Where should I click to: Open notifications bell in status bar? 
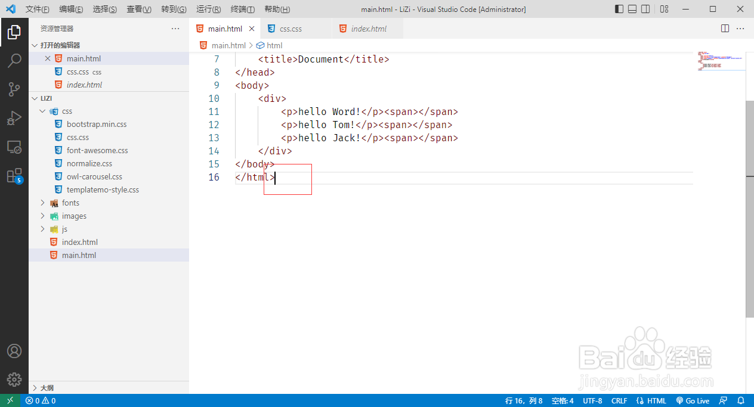pyautogui.click(x=741, y=400)
